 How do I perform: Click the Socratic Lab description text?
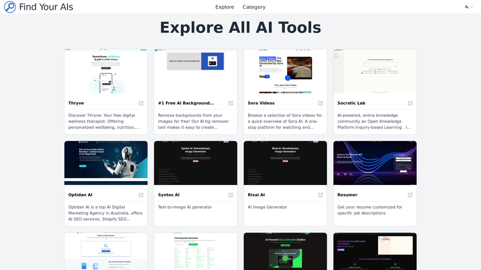(x=374, y=121)
